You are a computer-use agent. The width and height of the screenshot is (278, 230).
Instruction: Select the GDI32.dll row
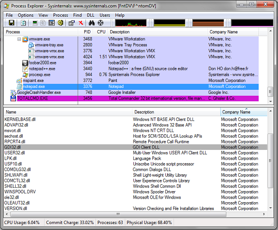click(135, 147)
